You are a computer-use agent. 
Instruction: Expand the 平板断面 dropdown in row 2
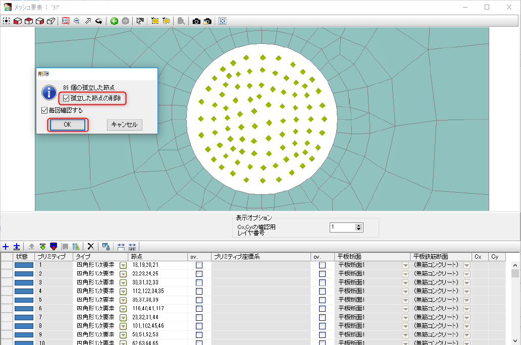click(405, 274)
